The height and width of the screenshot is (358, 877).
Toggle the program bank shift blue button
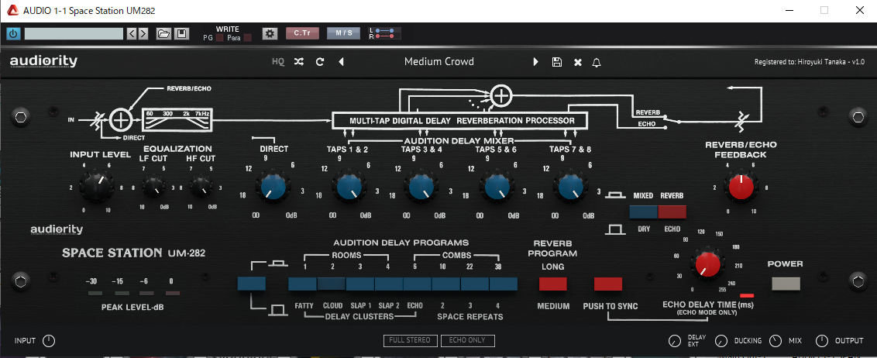(252, 284)
